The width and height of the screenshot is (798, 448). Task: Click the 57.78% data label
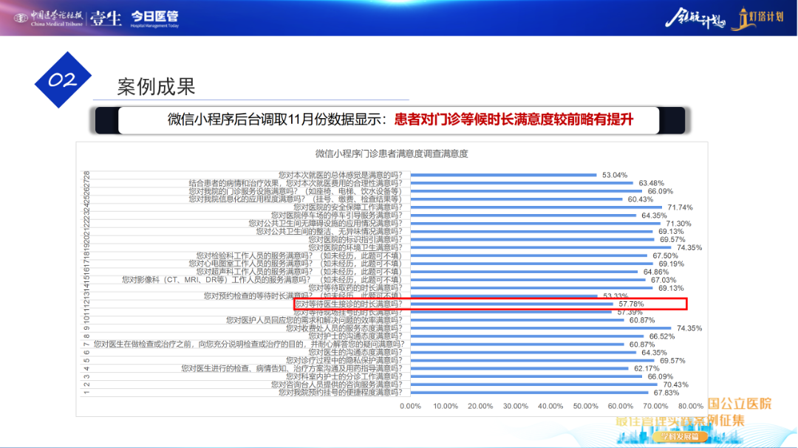pos(631,304)
